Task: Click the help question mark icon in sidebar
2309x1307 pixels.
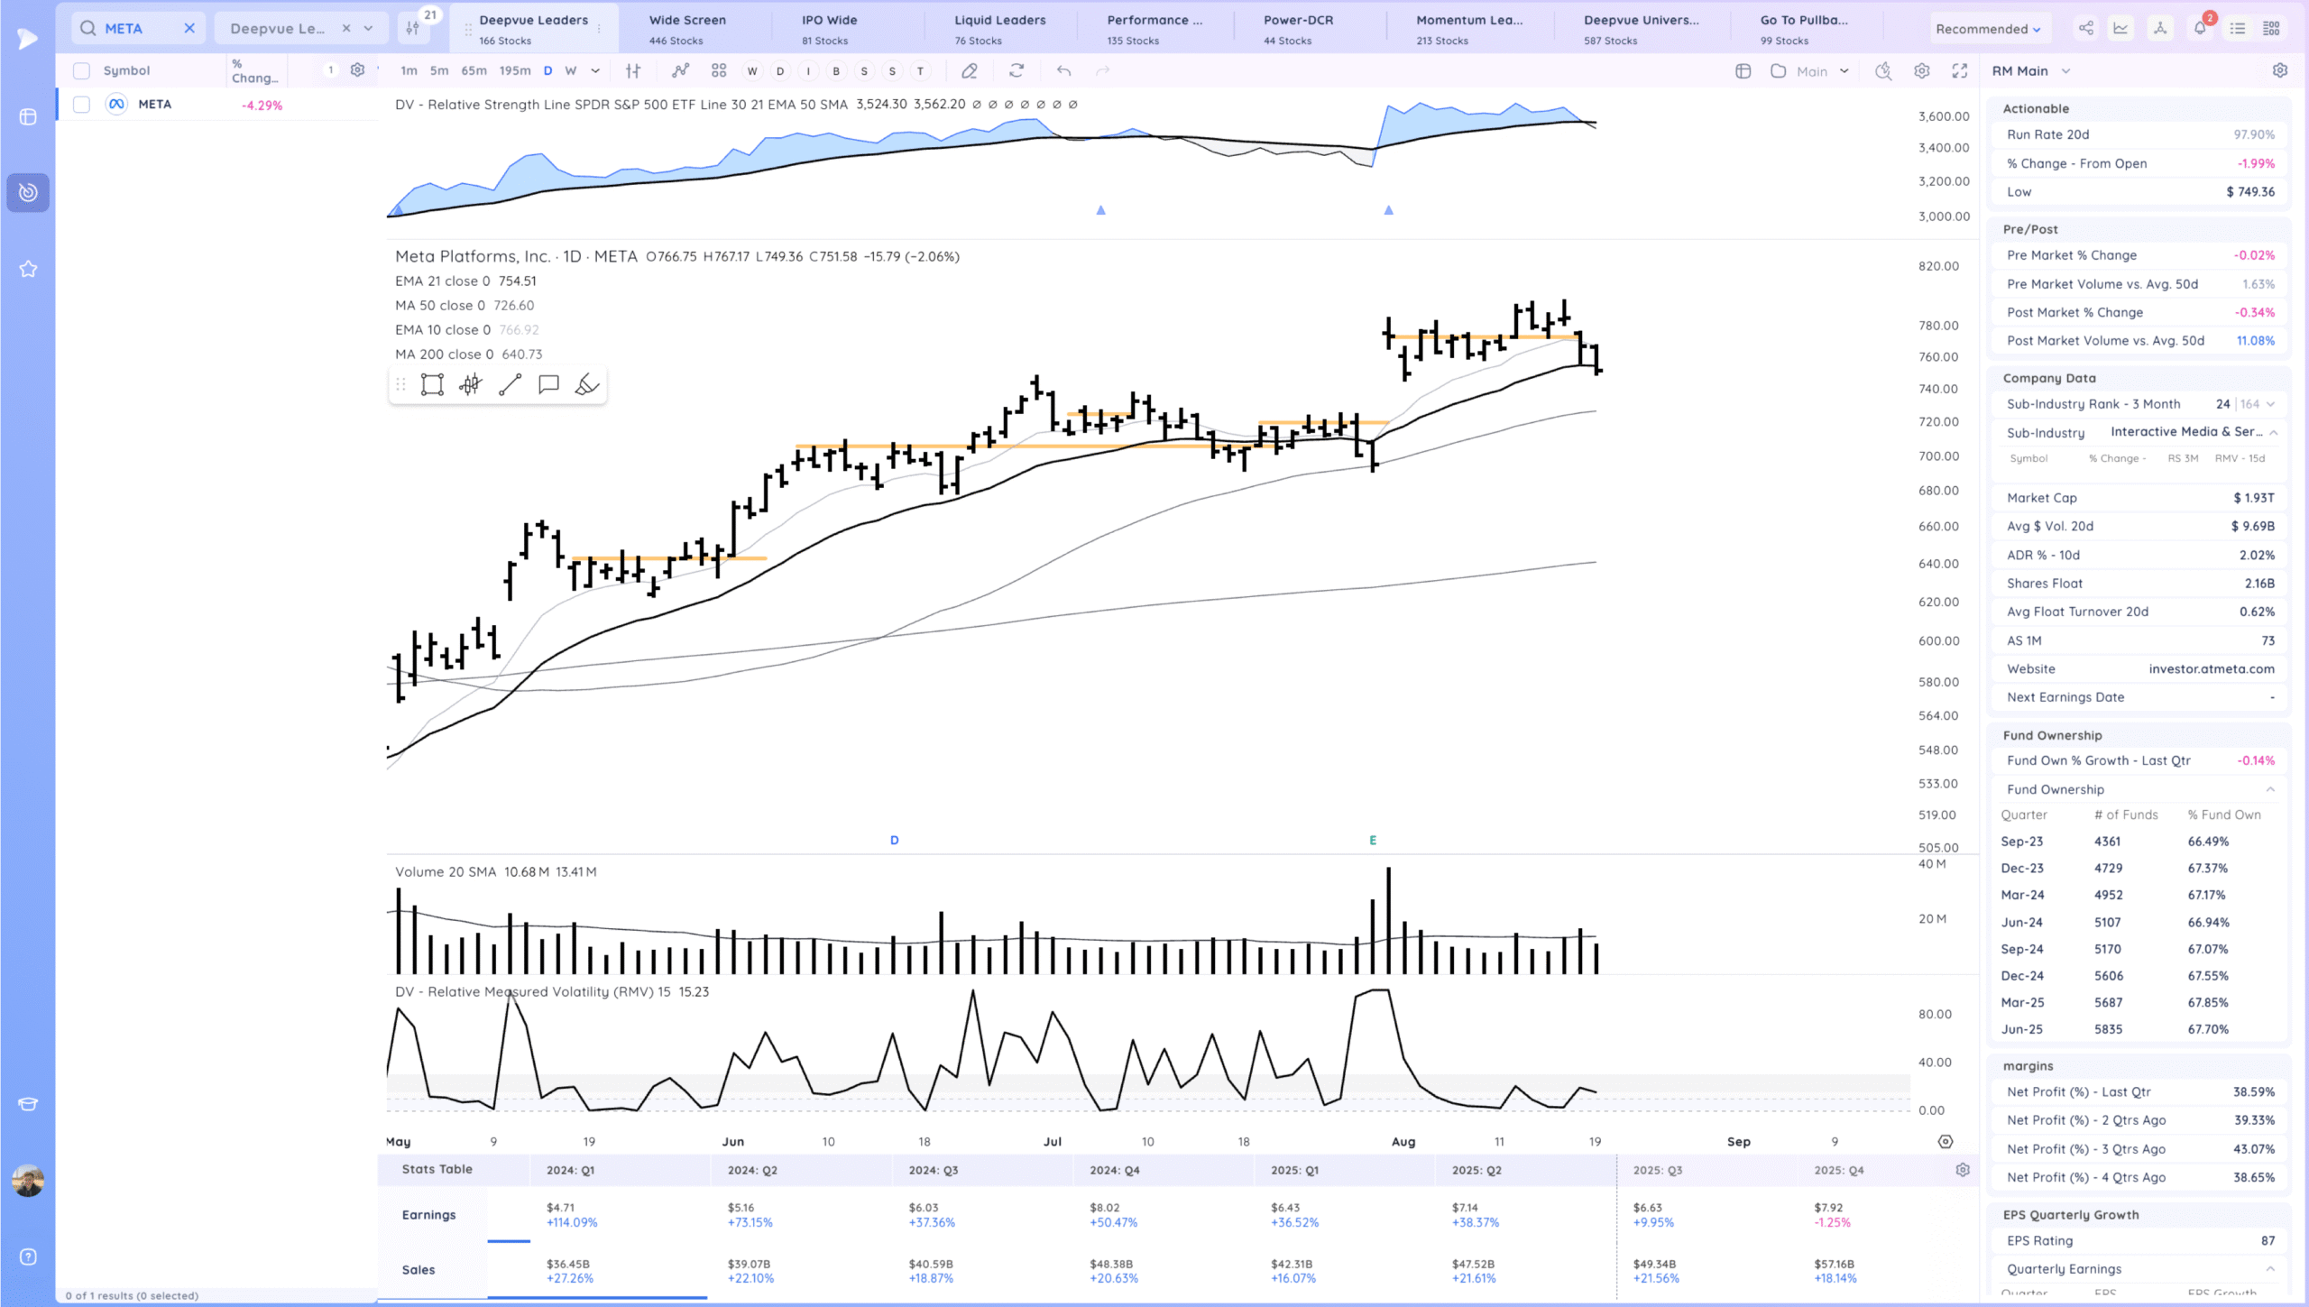Action: (x=28, y=1257)
